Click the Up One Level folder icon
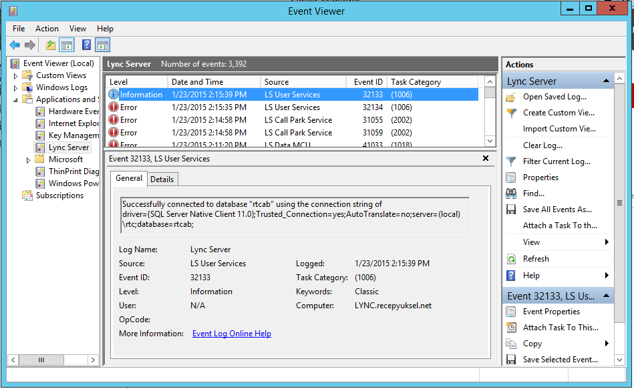Viewport: 634px width, 389px height. click(x=51, y=45)
